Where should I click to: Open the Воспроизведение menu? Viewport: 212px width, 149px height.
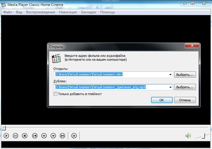point(40,12)
